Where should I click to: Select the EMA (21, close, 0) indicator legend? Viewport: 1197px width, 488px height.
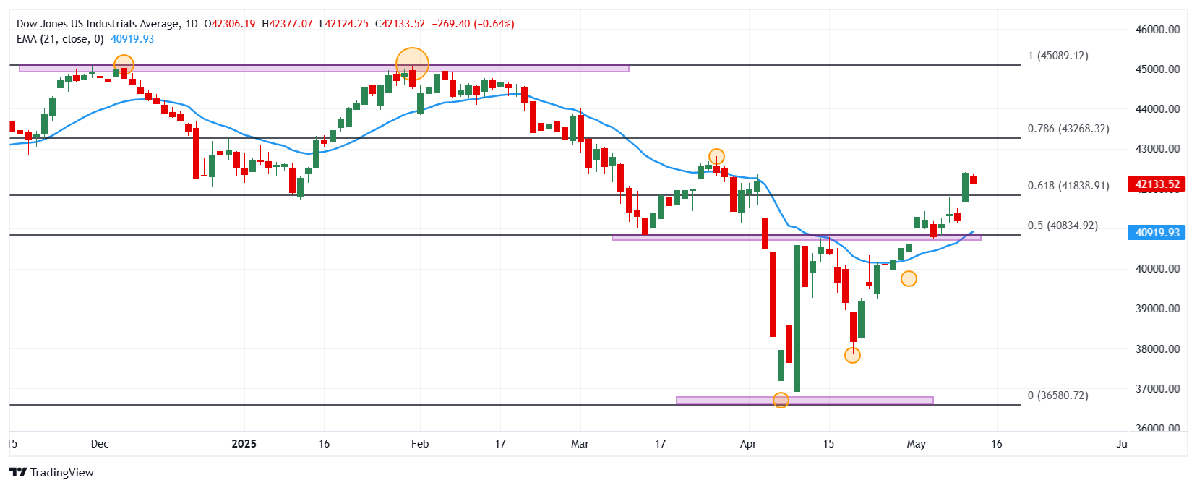point(60,39)
